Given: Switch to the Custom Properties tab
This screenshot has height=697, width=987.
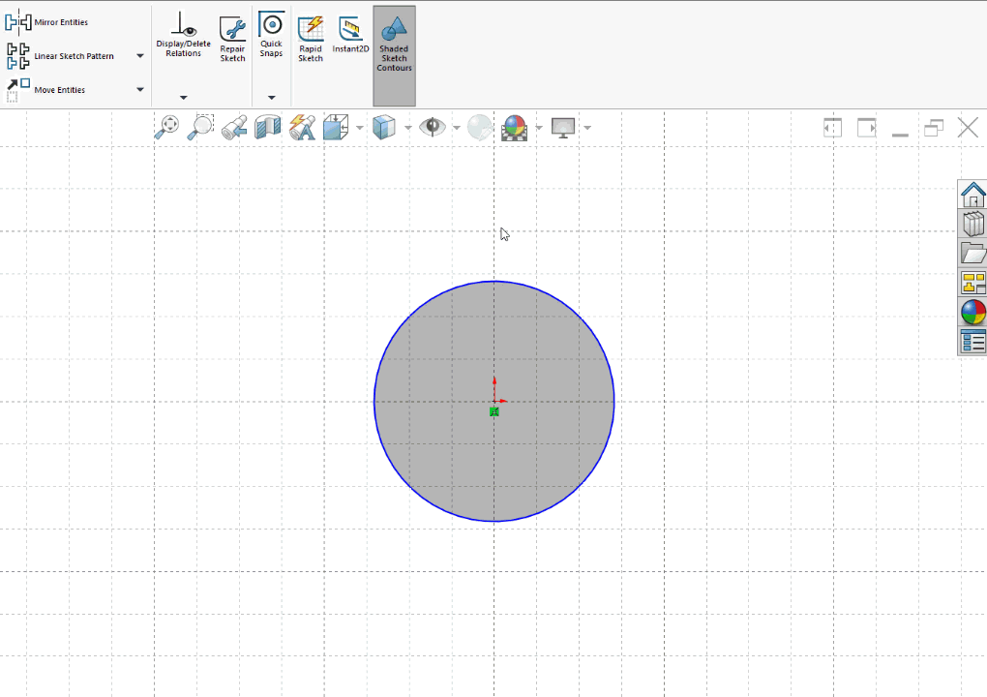Looking at the screenshot, I should (972, 341).
